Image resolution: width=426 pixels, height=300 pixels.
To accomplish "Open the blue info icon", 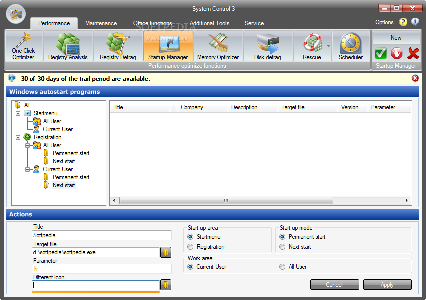I will point(415,22).
